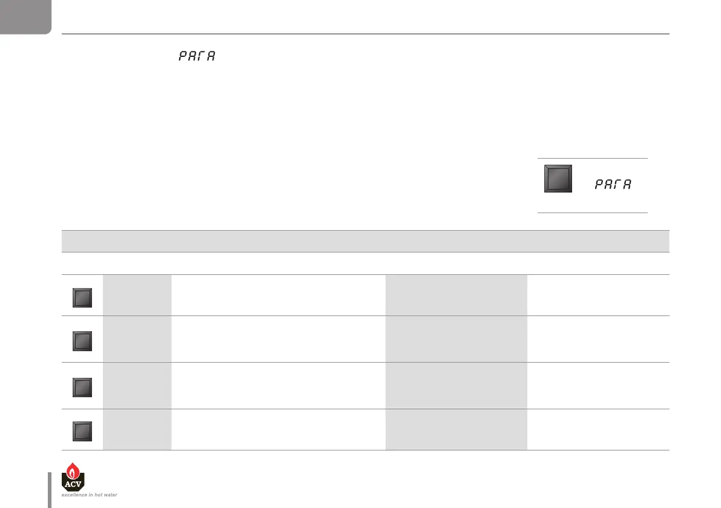Select the gray page tab in top-left corner
721x508 pixels.
[25, 16]
